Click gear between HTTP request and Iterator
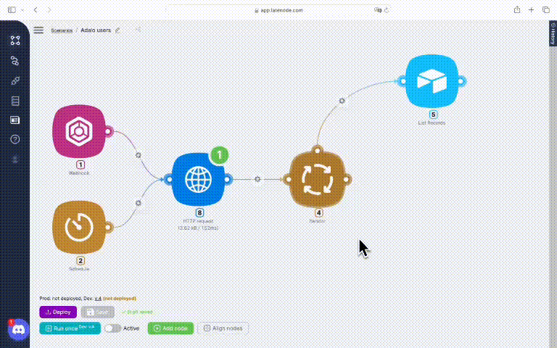557x348 pixels. [x=257, y=180]
